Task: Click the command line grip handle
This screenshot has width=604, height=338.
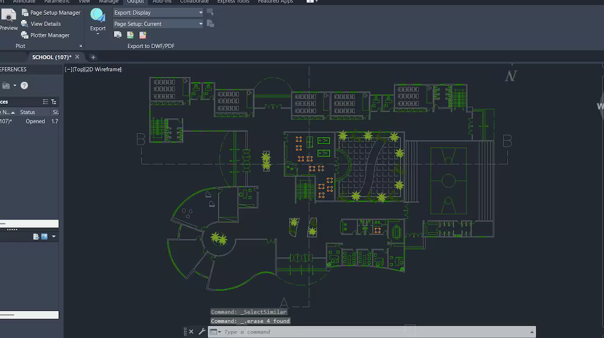Action: (185, 332)
